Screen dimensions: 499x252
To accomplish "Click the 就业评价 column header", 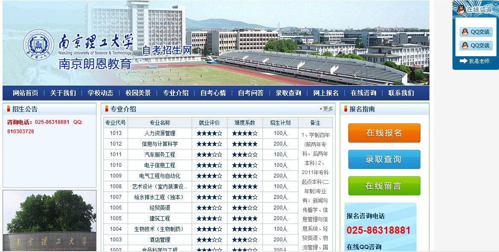I will 210,123.
